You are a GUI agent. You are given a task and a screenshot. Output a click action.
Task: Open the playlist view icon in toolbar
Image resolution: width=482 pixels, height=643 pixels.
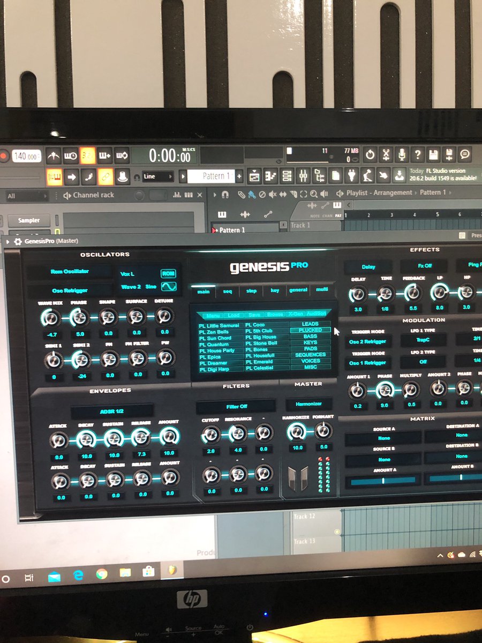click(255, 175)
